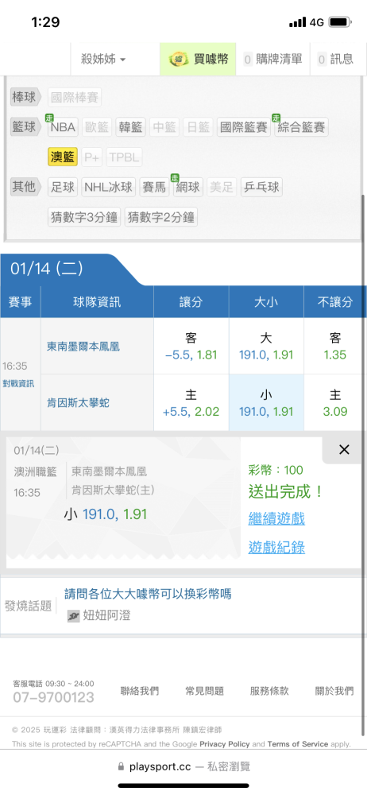The width and height of the screenshot is (367, 795).
Task: Open 訊息 messages
Action: click(337, 60)
